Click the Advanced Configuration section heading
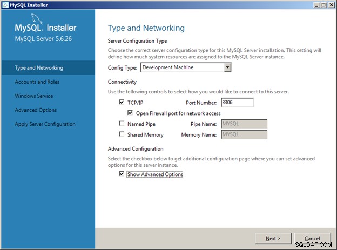The width and height of the screenshot is (337, 250). pos(136,148)
